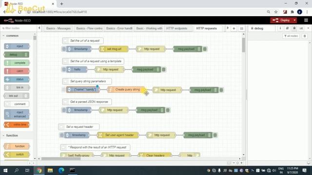
Task: Open the browser extensions puzzle icon
Action: coord(292,12)
